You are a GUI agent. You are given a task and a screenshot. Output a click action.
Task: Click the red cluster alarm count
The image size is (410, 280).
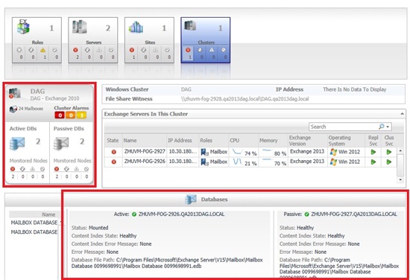click(60, 115)
